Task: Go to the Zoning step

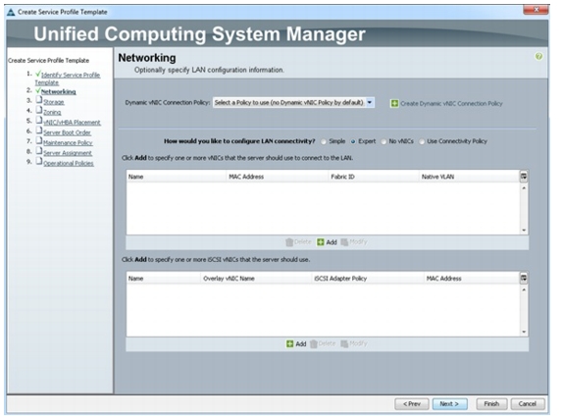Action: [x=52, y=112]
